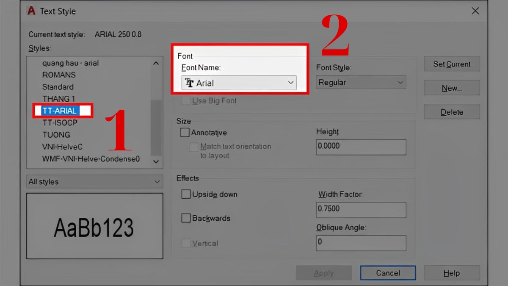Click the New... button
The width and height of the screenshot is (508, 286).
tap(452, 88)
